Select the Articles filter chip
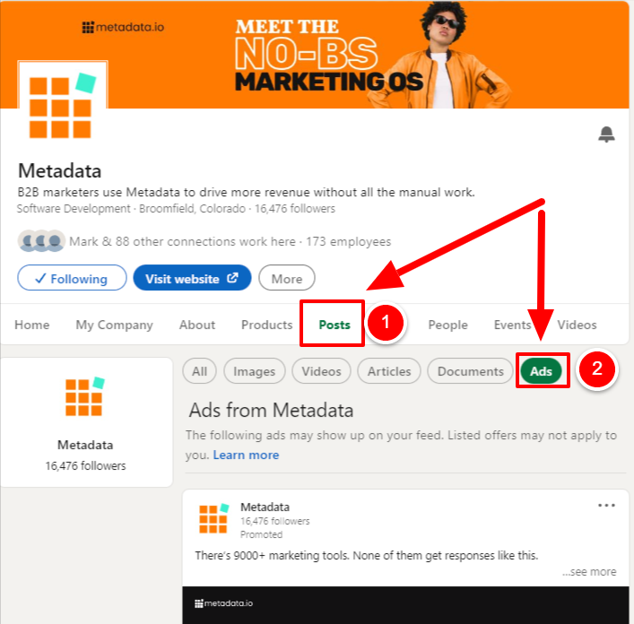The image size is (634, 624). [389, 371]
